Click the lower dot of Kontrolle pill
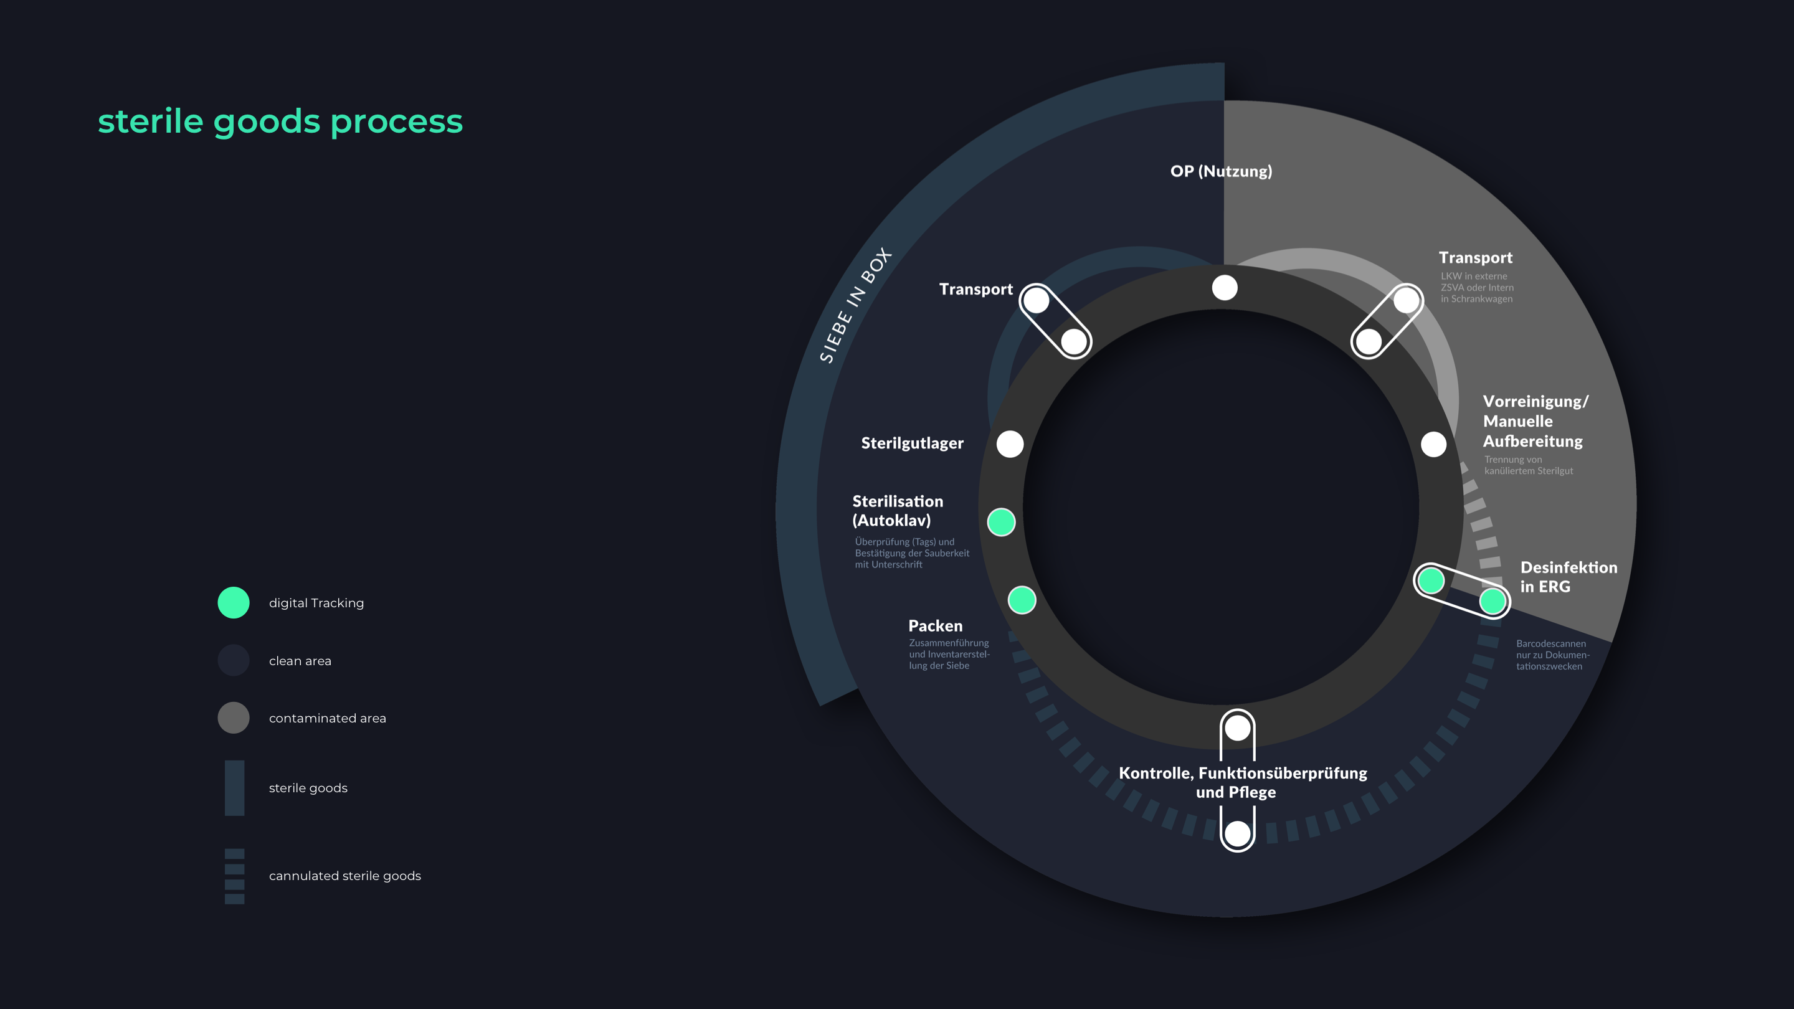The height and width of the screenshot is (1009, 1794). click(x=1238, y=833)
